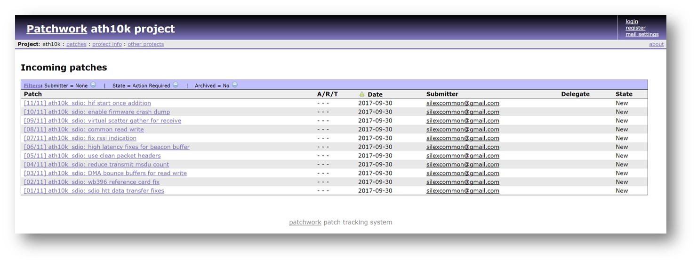Click submitter email in the 02/11 patch row

(463, 182)
